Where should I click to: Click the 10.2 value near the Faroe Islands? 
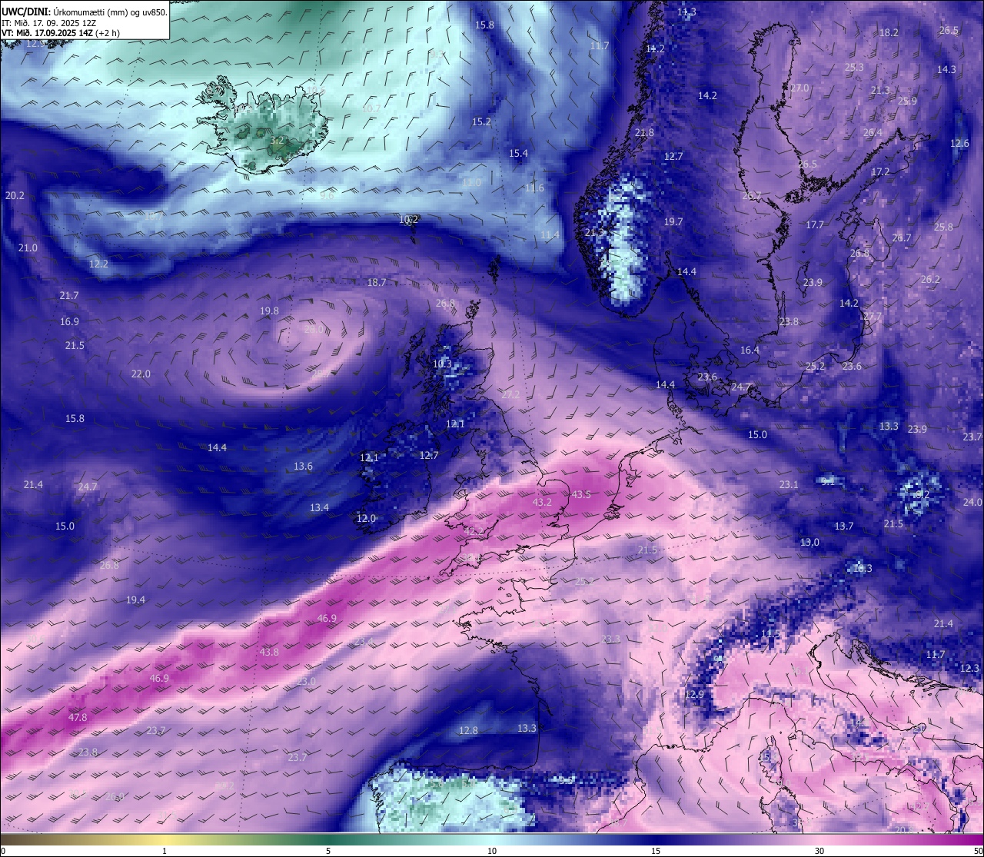[408, 219]
